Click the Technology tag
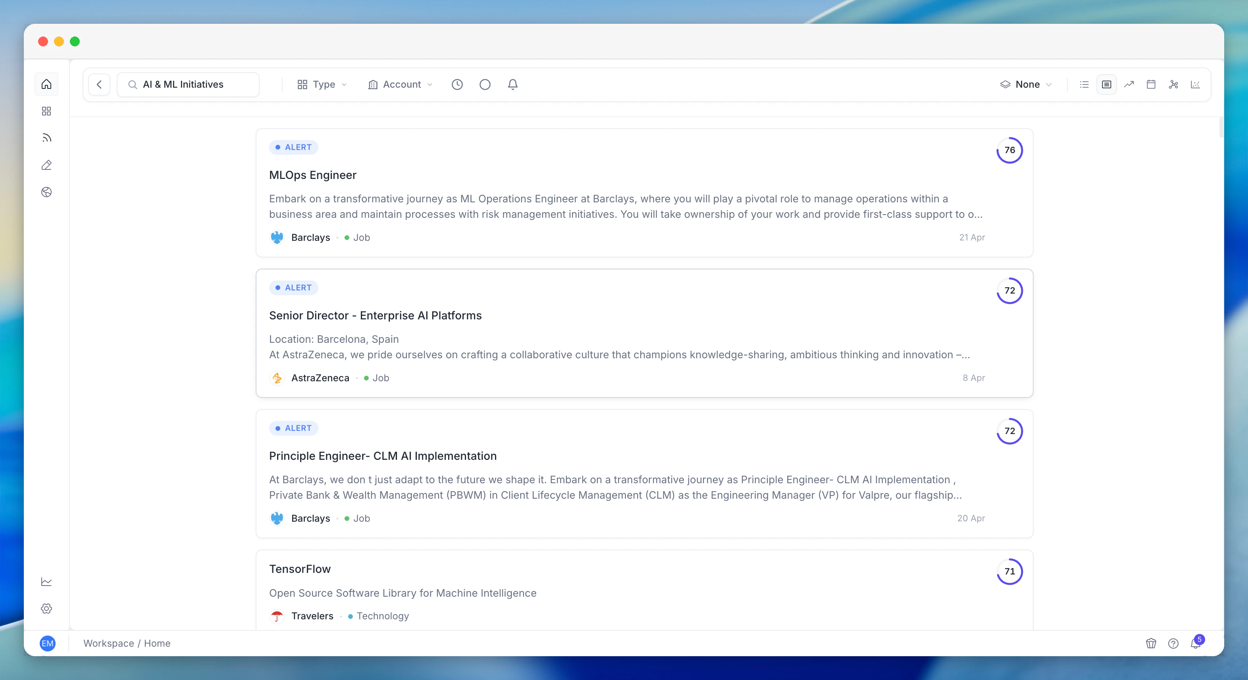Image resolution: width=1248 pixels, height=680 pixels. click(x=378, y=616)
